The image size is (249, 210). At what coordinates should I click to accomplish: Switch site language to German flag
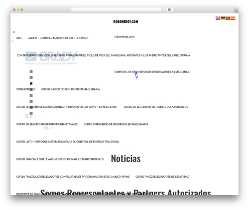point(223,18)
